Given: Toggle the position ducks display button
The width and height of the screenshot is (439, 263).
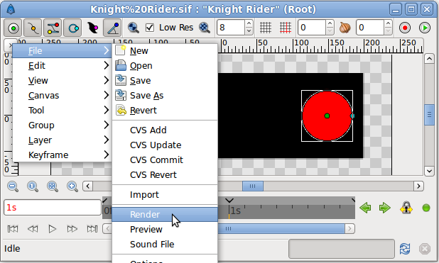Looking at the screenshot, I should [x=13, y=28].
